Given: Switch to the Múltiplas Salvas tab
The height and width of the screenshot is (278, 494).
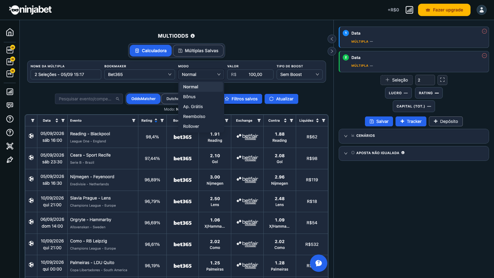Looking at the screenshot, I should 198,50.
